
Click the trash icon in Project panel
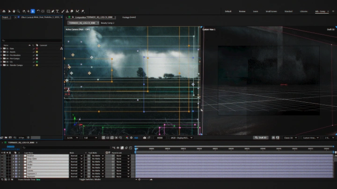28,138
